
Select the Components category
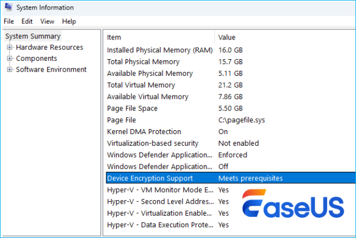(x=36, y=59)
